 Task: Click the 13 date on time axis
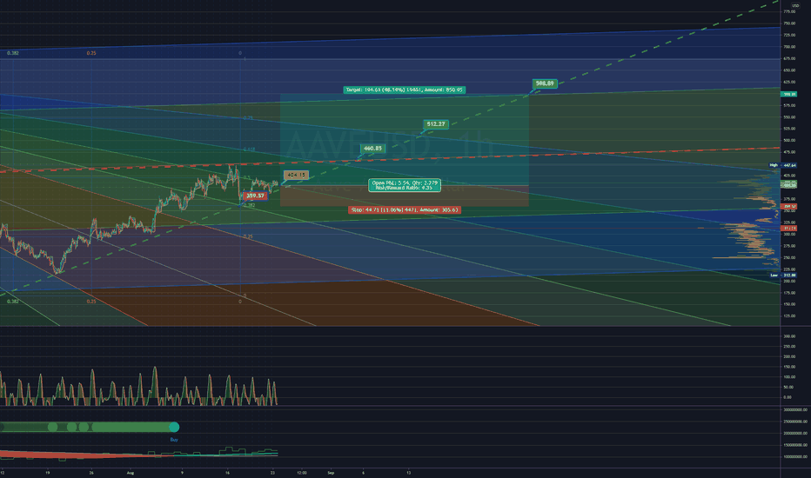point(409,473)
